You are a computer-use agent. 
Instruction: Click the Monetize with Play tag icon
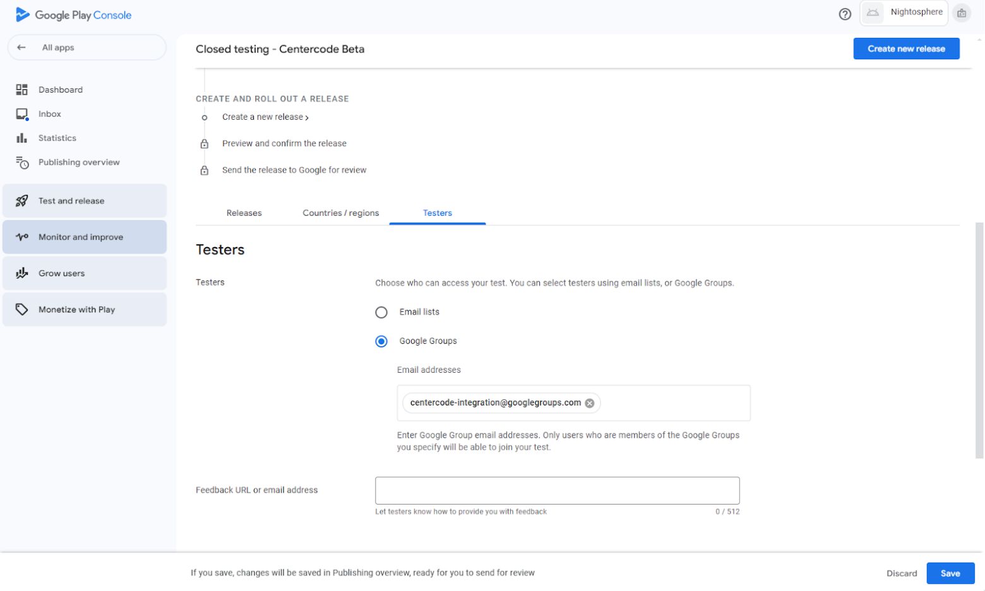click(22, 309)
